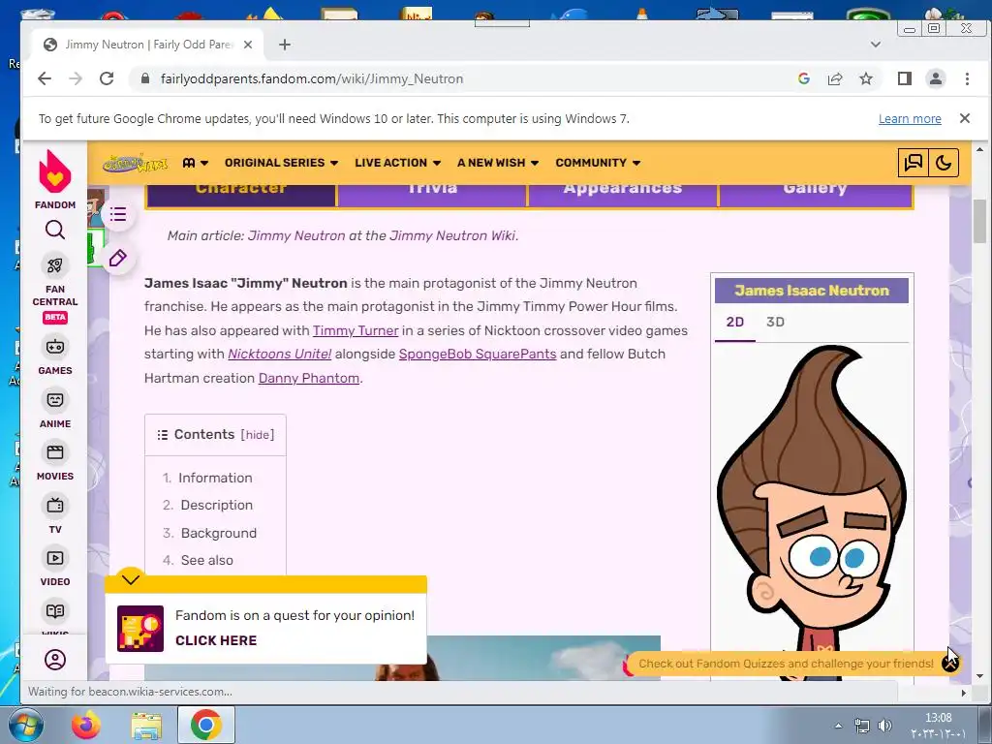Click CLICK HERE survey button
992x744 pixels.
tap(216, 640)
